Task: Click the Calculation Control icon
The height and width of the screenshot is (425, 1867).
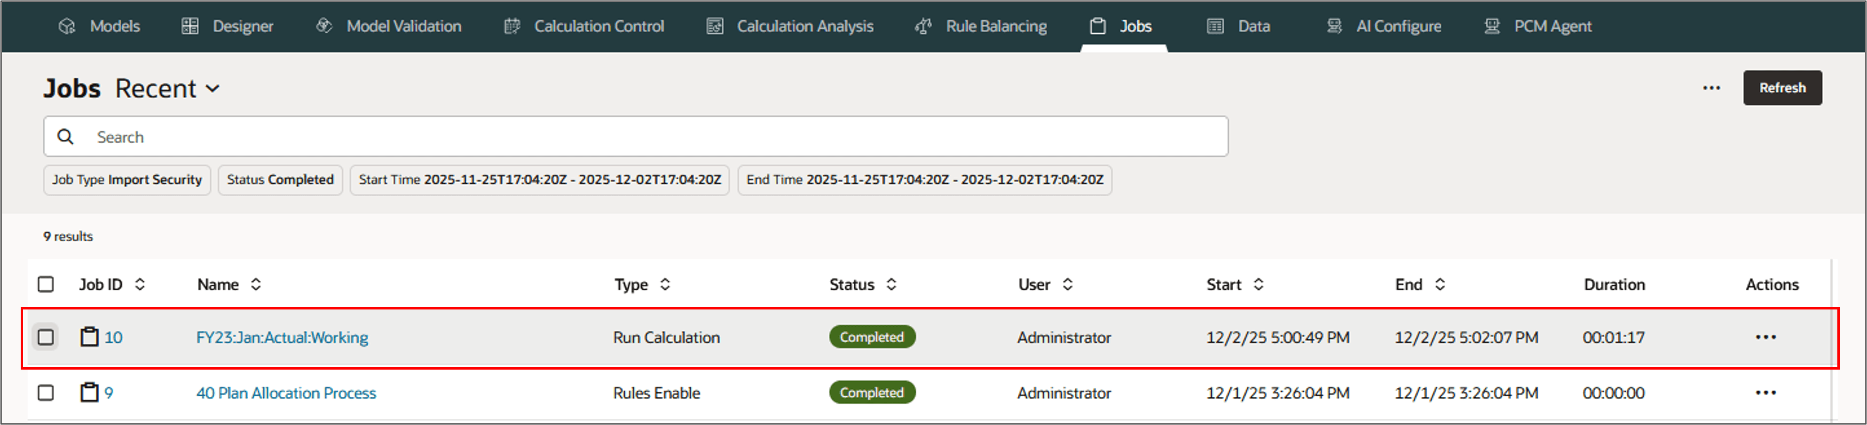Action: 512,26
